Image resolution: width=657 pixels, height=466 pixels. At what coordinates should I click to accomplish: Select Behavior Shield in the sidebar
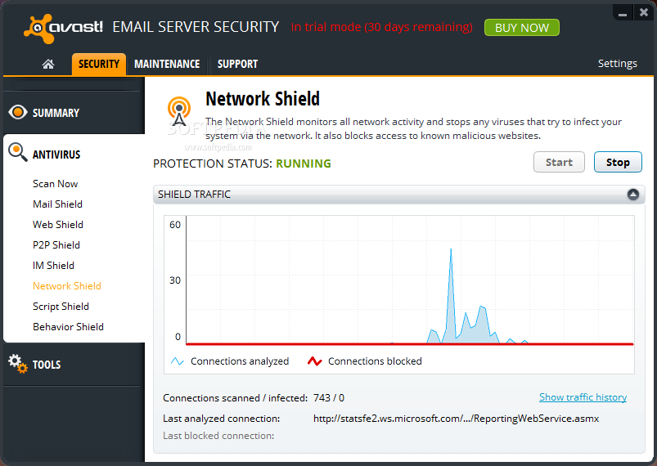pyautogui.click(x=68, y=326)
